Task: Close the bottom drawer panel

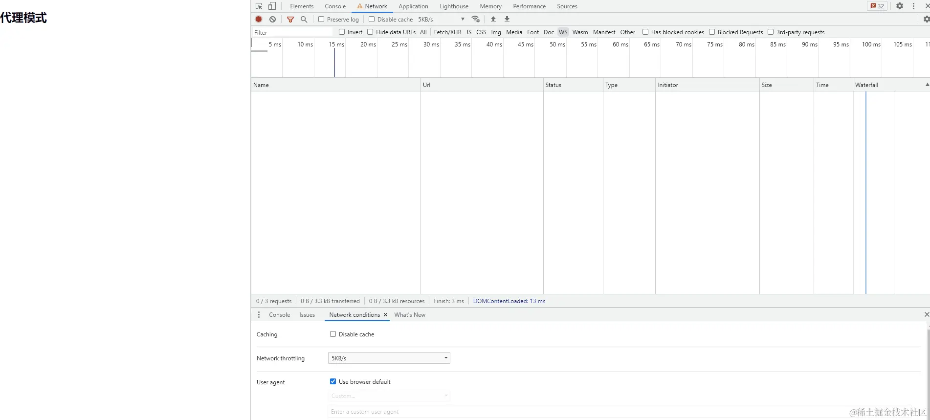Action: coord(926,314)
